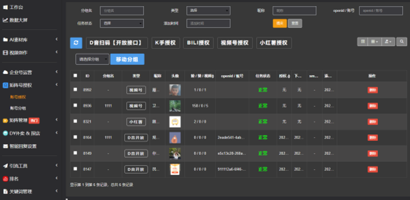Open the 类型 filter dropdown
The image size is (410, 200).
pyautogui.click(x=209, y=11)
